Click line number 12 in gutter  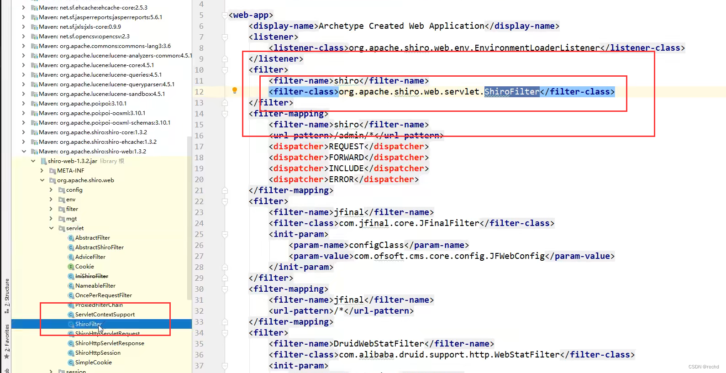coord(199,92)
